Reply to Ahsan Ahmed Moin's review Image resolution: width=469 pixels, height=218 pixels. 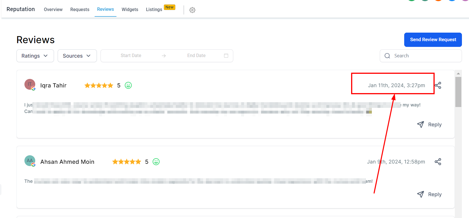point(429,194)
